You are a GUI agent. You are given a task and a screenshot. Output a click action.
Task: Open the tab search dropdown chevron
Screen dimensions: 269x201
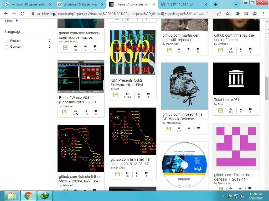(236, 5)
